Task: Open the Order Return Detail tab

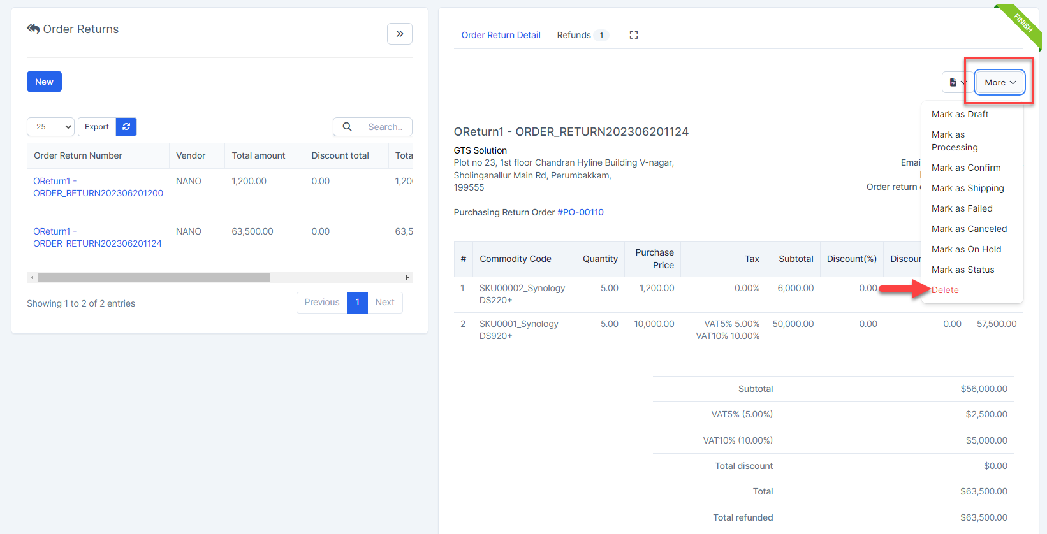Action: [x=501, y=35]
